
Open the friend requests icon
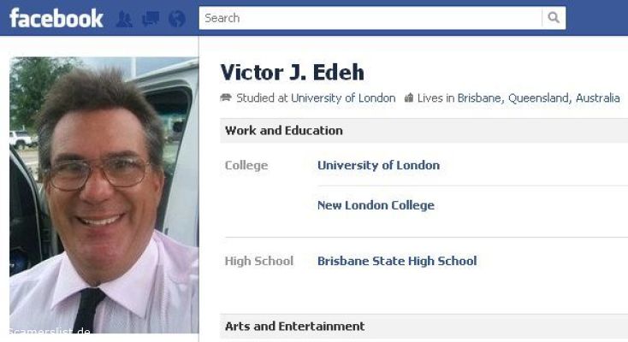tap(124, 19)
